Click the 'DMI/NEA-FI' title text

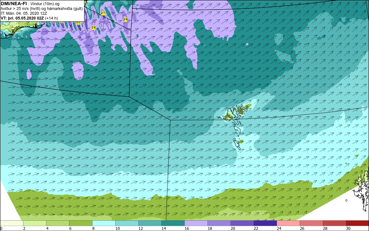click(14, 4)
